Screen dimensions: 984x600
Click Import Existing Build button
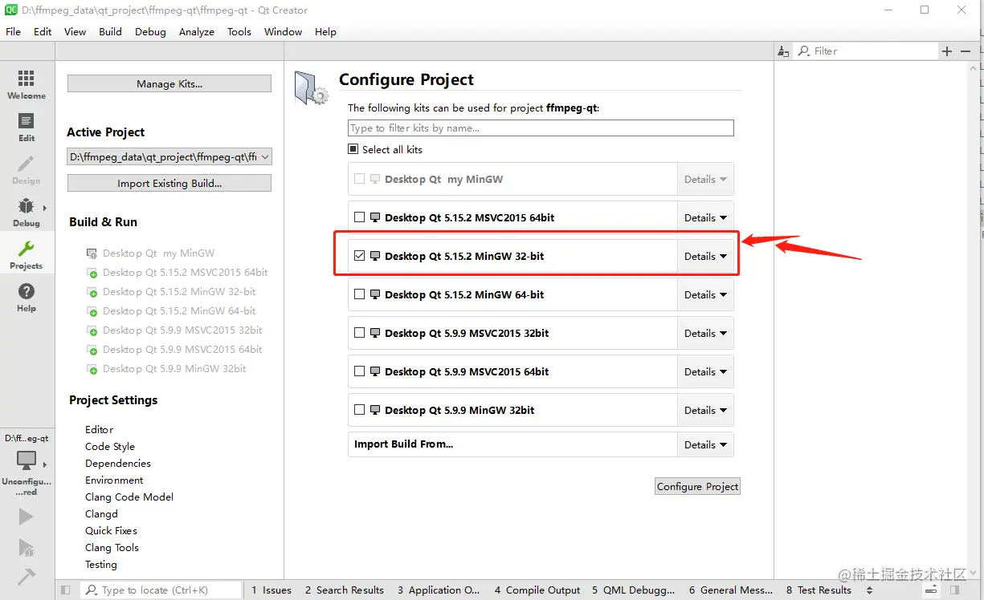169,183
